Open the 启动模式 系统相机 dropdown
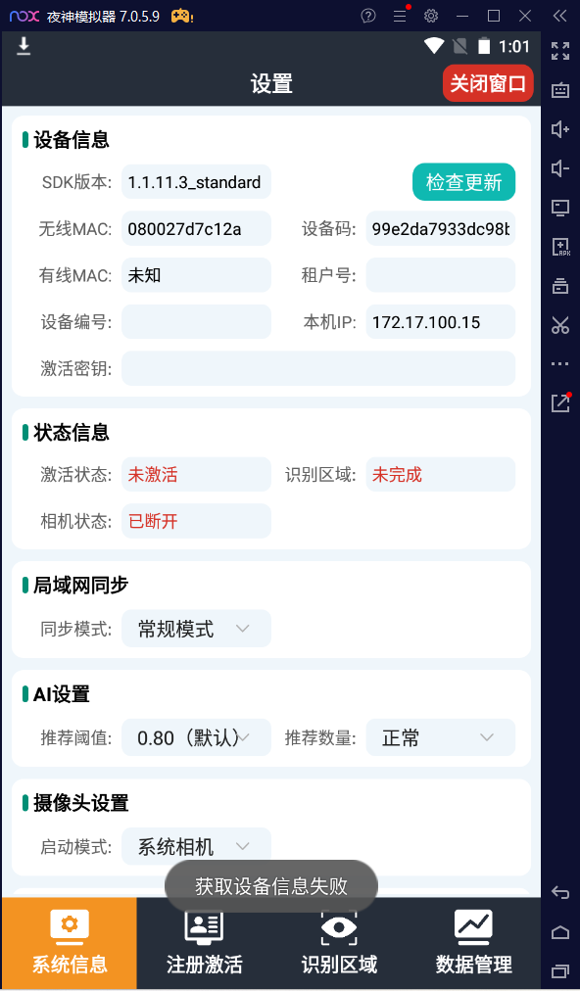The width and height of the screenshot is (580, 991). [196, 846]
